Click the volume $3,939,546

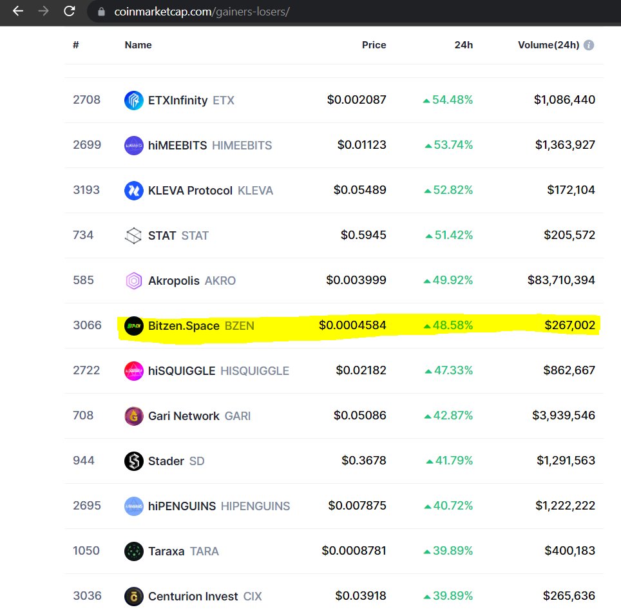[x=564, y=416]
